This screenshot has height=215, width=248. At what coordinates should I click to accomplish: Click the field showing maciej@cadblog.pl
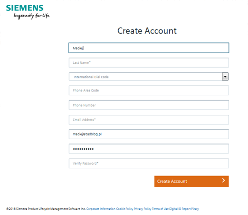(x=149, y=134)
